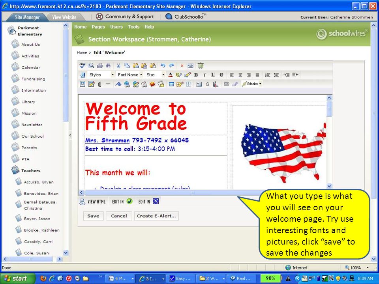
Task: Click the copy icon
Action: coord(127,65)
